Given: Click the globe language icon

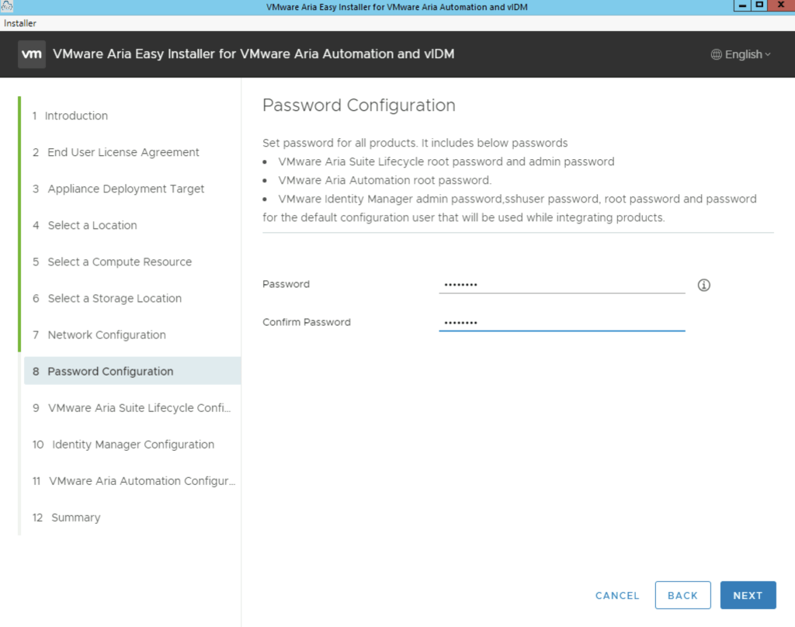Looking at the screenshot, I should [716, 55].
